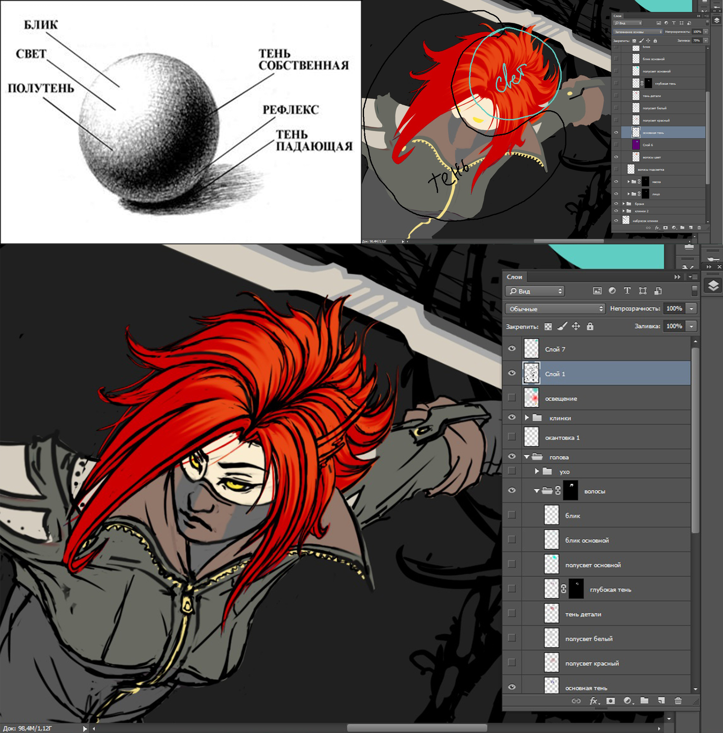Delete layer trash icon in large panel
723x733 pixels.
tap(678, 701)
